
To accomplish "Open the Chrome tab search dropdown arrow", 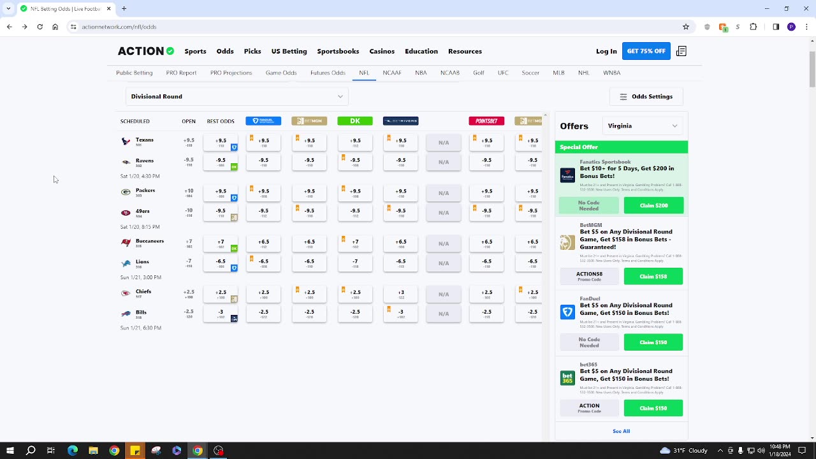I will (8, 8).
